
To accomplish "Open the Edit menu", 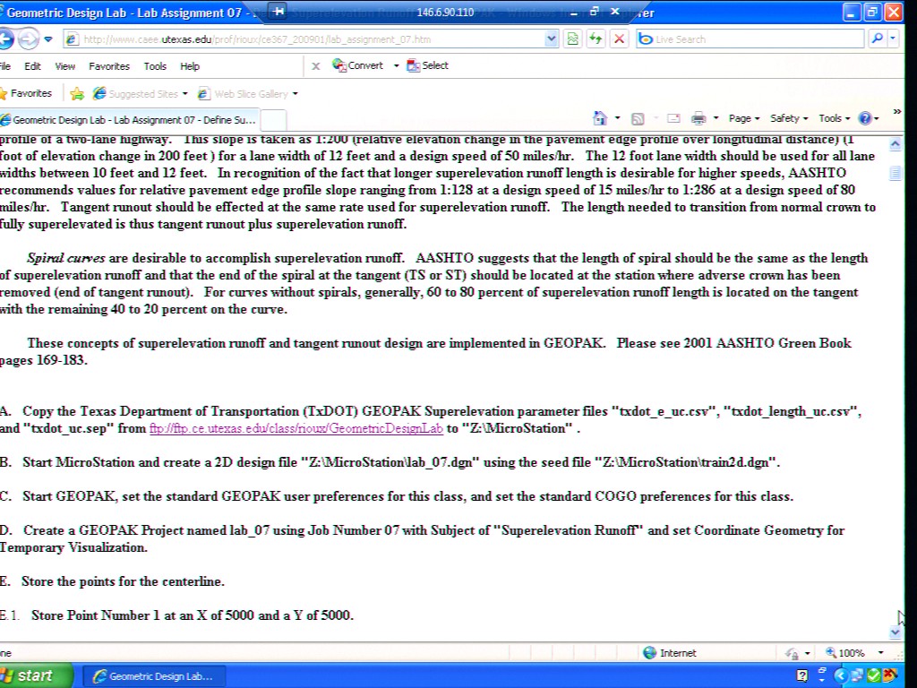I will 32,66.
